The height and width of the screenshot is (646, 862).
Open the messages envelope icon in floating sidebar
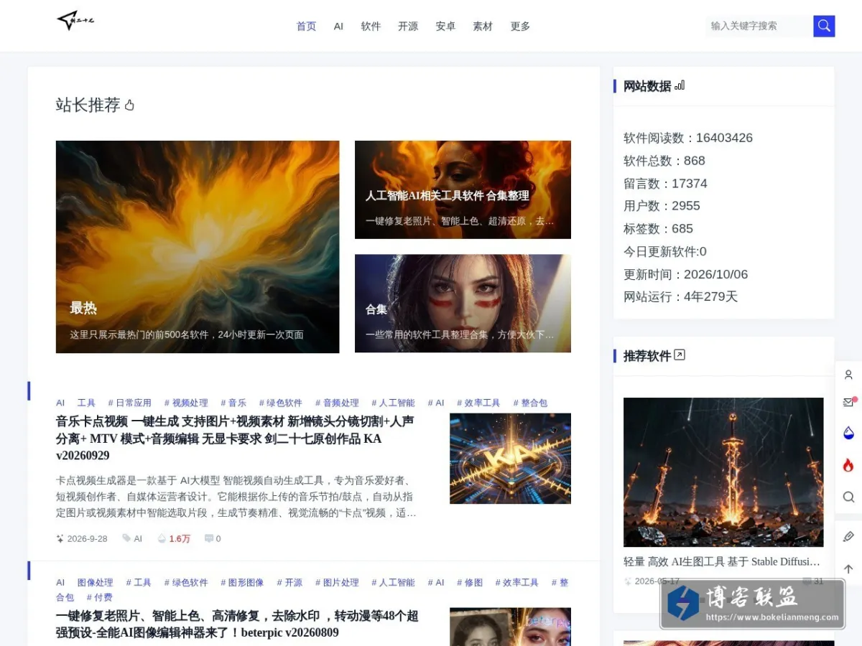[x=848, y=403]
